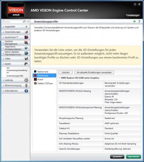144x162 pixels.
Task: Expand the Stromversorgung section
Action: 3,86
